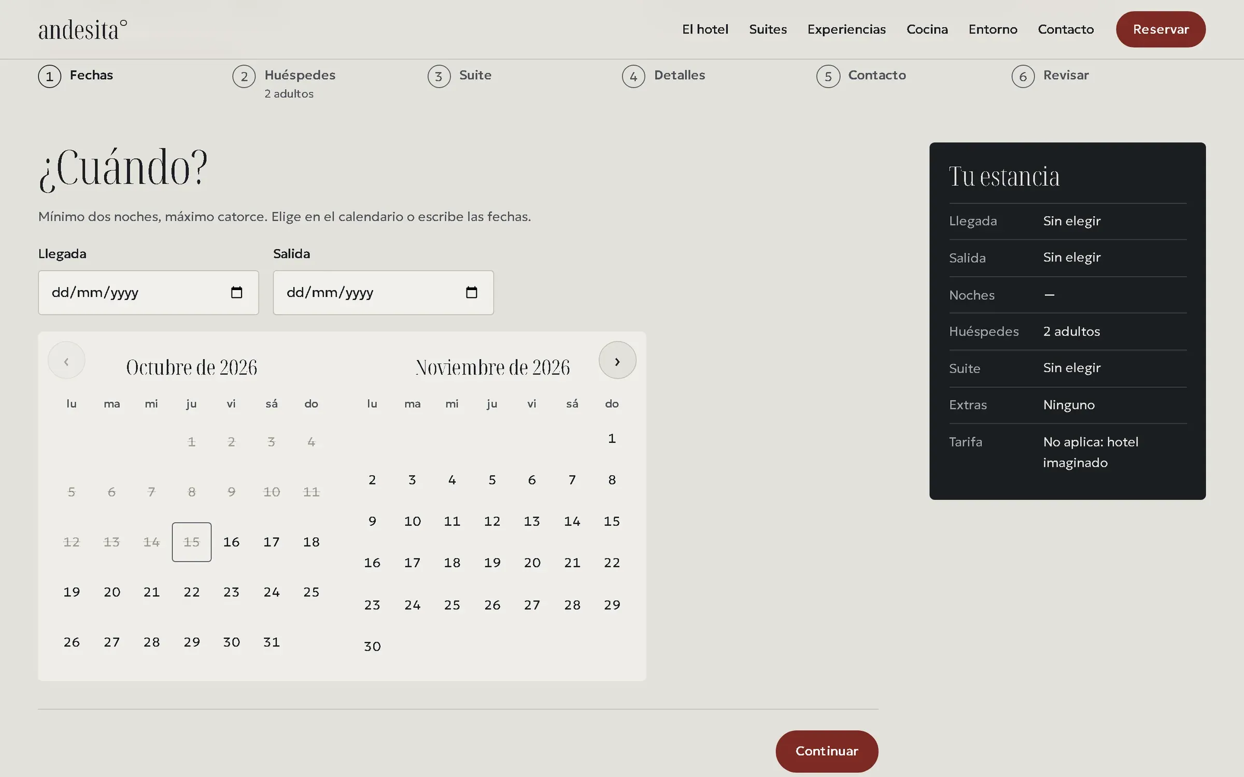Select step 6 Revisar
This screenshot has height=777, width=1244.
click(x=1050, y=76)
